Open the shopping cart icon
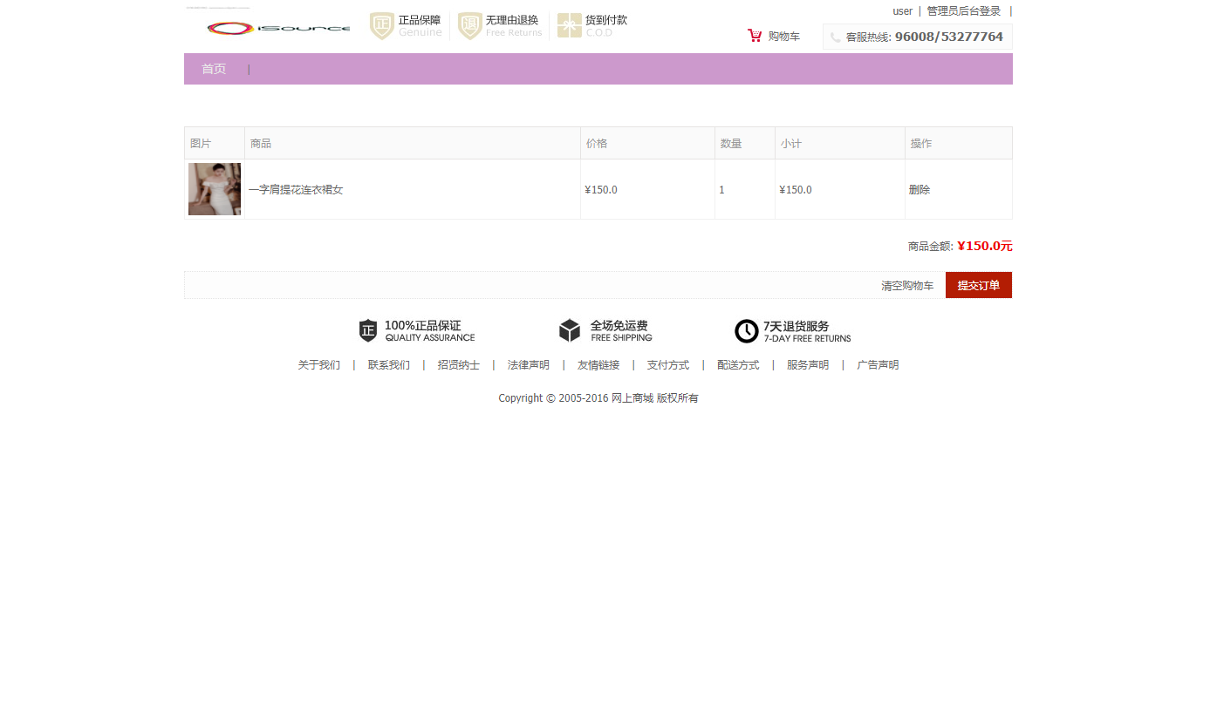 point(755,36)
